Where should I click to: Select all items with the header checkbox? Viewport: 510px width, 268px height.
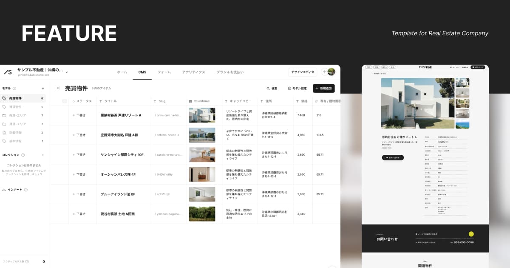click(64, 100)
